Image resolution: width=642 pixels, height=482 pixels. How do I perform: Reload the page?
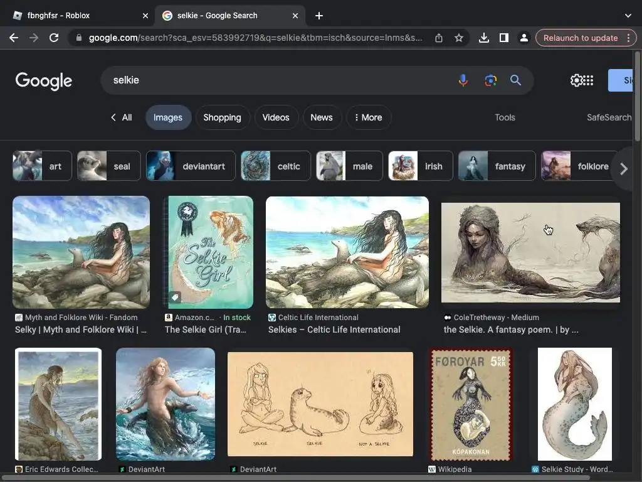tap(54, 38)
